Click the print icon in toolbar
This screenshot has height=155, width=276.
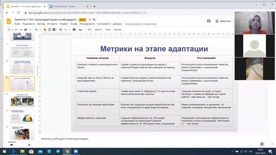pyautogui.click(x=26, y=30)
